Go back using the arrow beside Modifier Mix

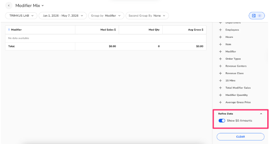tap(9, 6)
